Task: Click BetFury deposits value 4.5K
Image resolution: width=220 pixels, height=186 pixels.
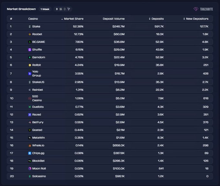Action: (x=160, y=122)
